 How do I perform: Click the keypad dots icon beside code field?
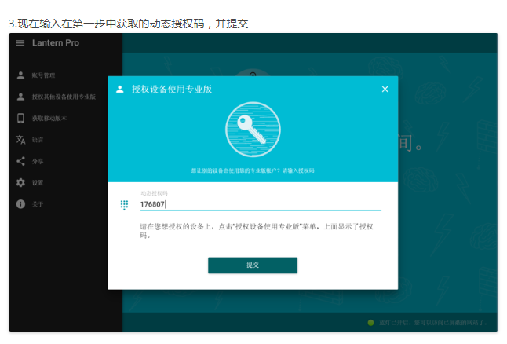tap(124, 205)
